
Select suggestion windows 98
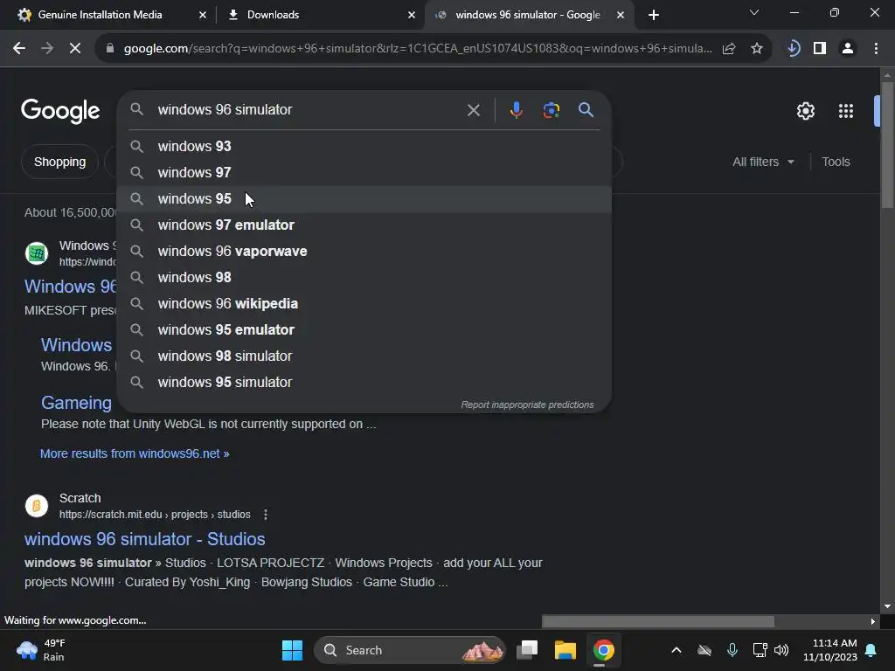tap(364, 278)
